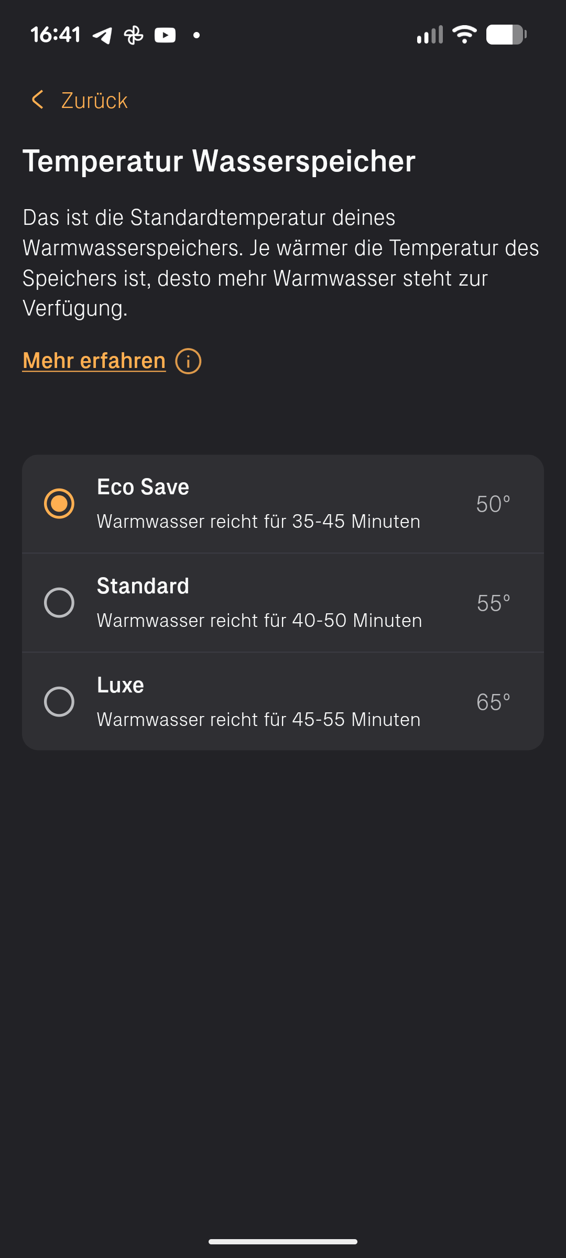This screenshot has height=1258, width=566.
Task: Select the Standard radio button
Action: [x=59, y=602]
